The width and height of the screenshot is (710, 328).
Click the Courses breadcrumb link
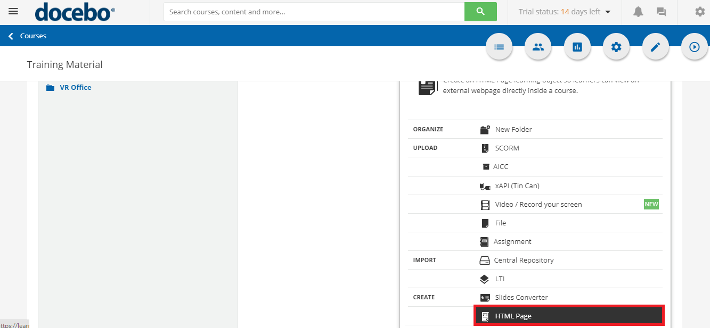point(33,36)
